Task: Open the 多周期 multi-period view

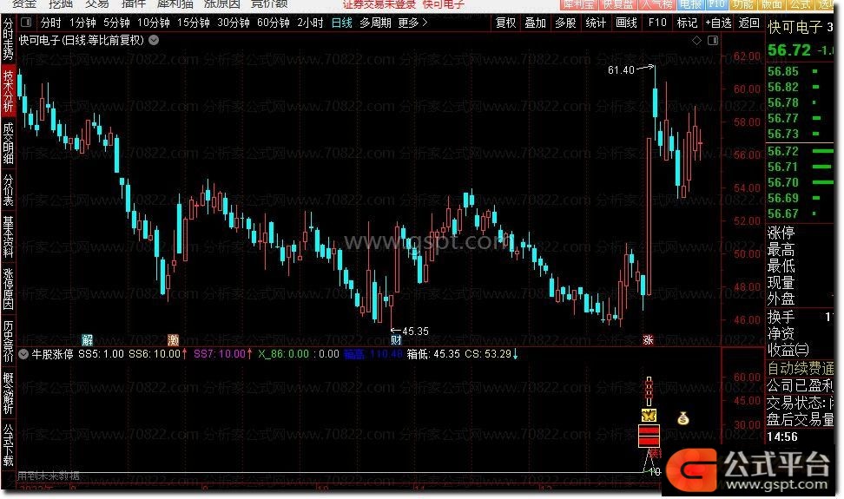Action: point(375,23)
